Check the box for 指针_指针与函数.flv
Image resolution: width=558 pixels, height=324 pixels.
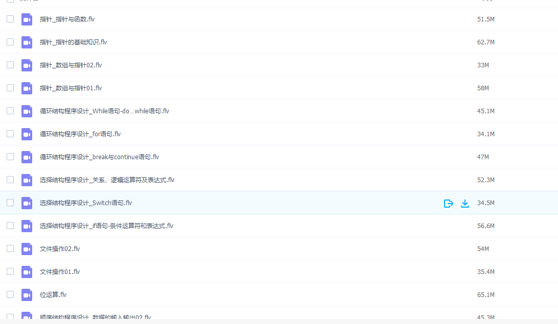click(x=10, y=19)
